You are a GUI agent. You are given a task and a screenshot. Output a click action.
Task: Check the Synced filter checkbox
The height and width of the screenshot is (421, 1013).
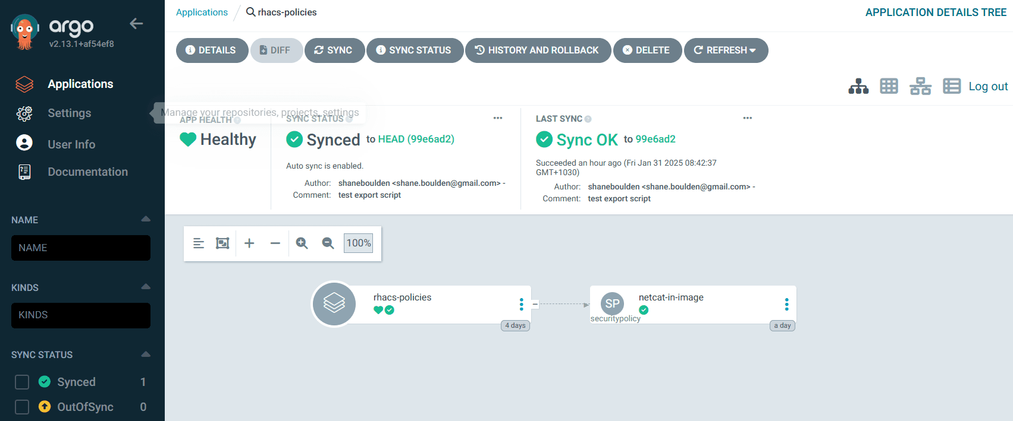(22, 382)
